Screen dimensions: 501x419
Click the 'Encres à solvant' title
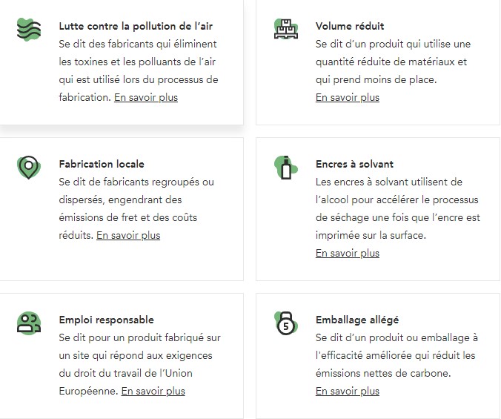click(354, 164)
